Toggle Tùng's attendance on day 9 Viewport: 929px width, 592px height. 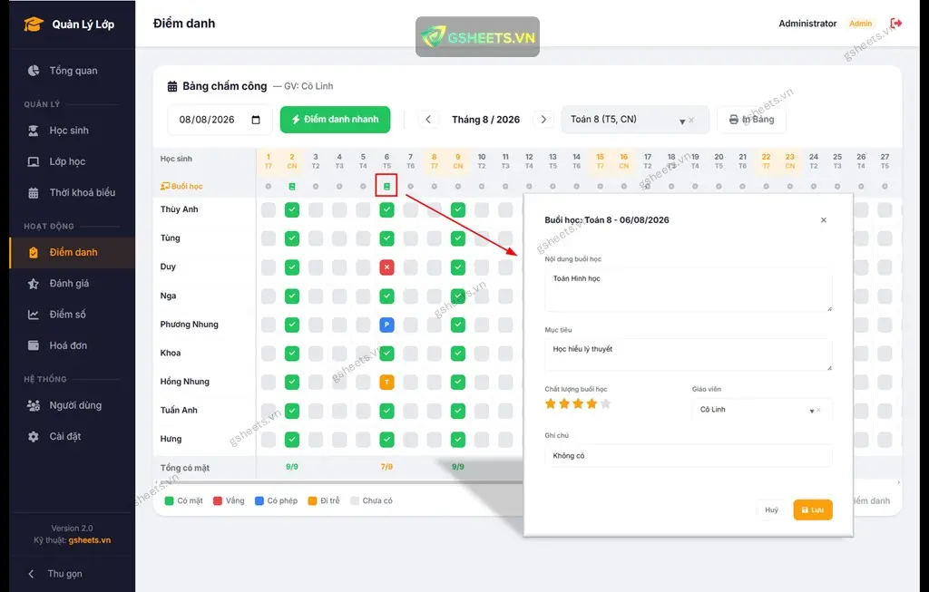(x=457, y=238)
